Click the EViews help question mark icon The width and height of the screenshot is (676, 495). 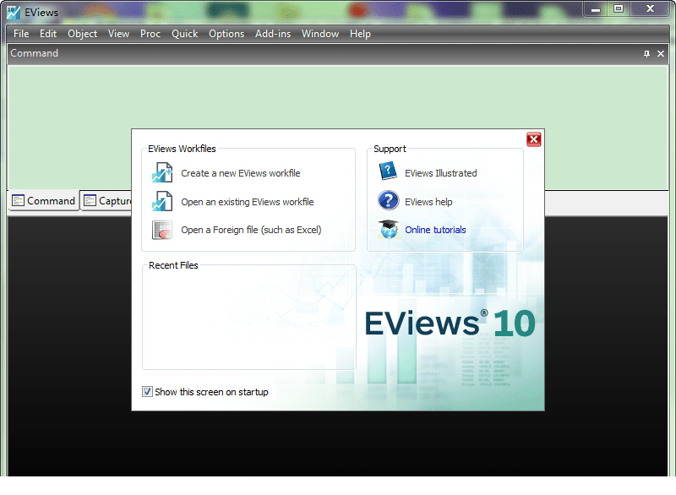388,201
